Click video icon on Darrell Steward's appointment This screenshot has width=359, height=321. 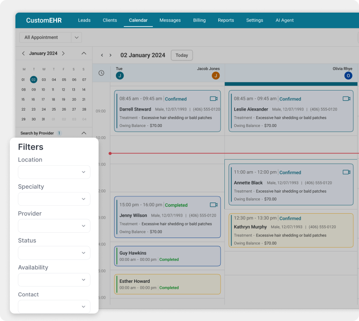click(214, 99)
